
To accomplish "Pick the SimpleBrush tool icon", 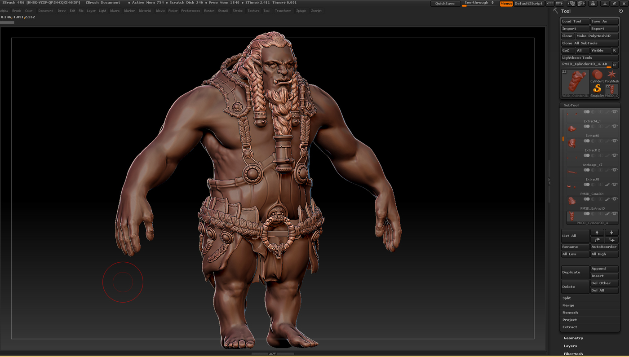I will (597, 89).
